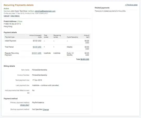Click the Total cycles column header
The image size is (141, 118).
[46, 36]
